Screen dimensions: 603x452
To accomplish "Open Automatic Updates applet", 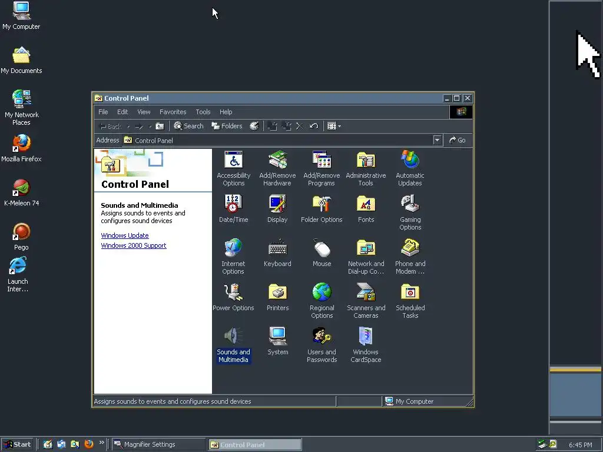I will click(410, 168).
